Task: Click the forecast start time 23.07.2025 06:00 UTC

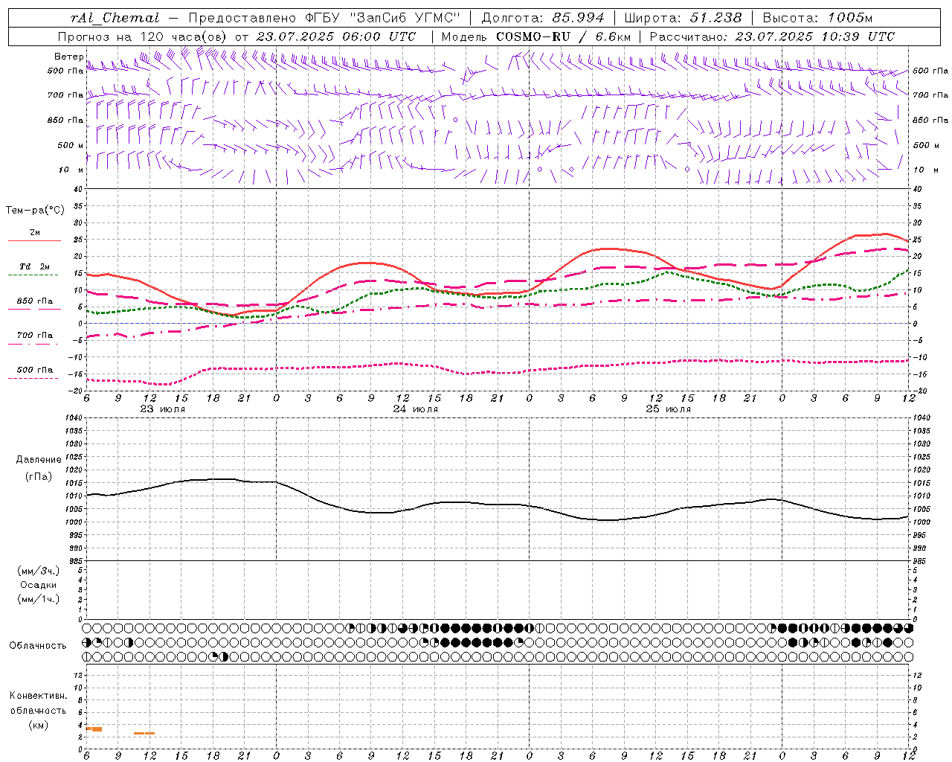Action: [335, 36]
